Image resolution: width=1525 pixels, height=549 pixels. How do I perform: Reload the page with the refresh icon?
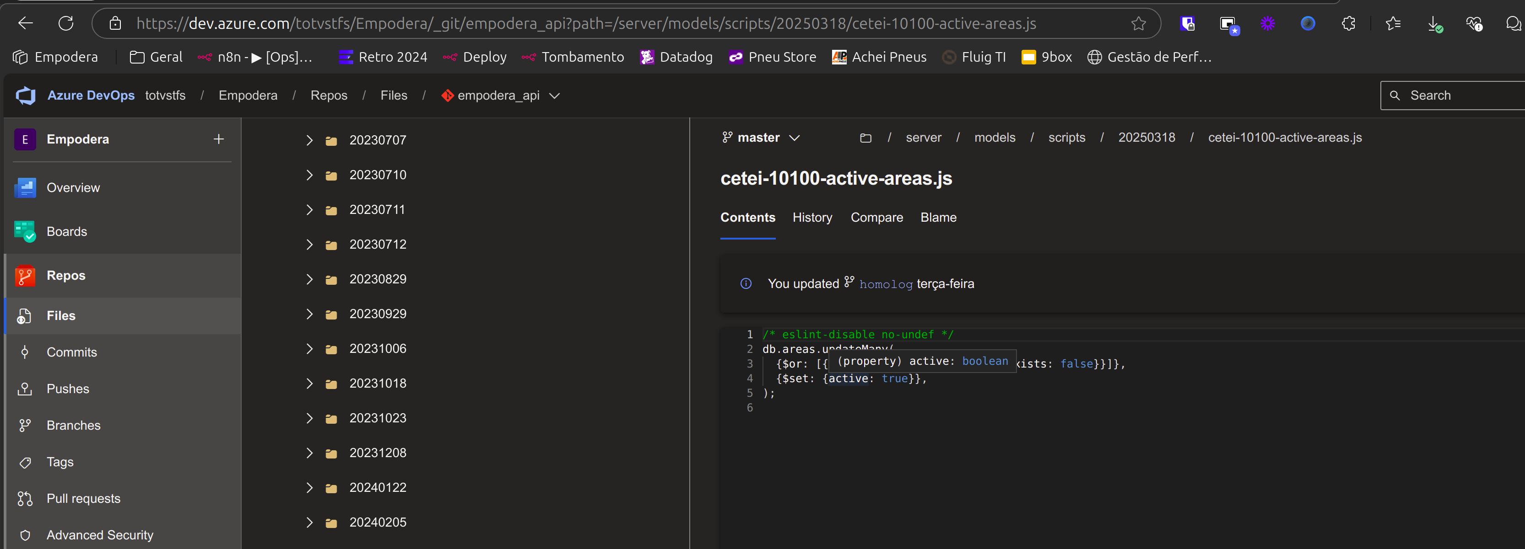(x=66, y=23)
